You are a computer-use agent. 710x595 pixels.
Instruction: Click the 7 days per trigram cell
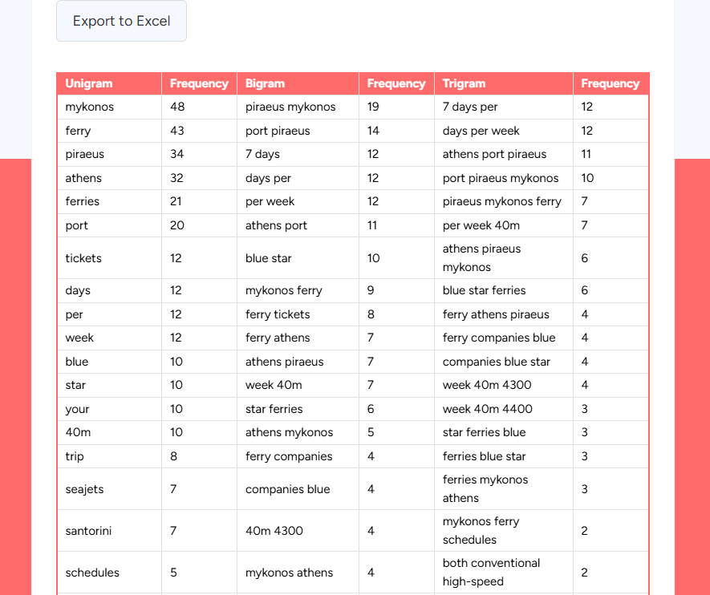471,107
